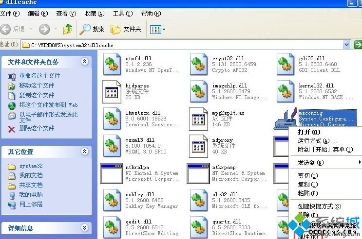Click the ndproxy system file icon

pyautogui.click(x=199, y=146)
